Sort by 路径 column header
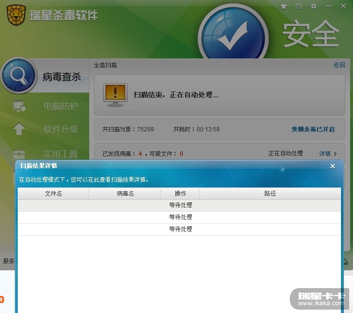The image size is (353, 313). (270, 194)
